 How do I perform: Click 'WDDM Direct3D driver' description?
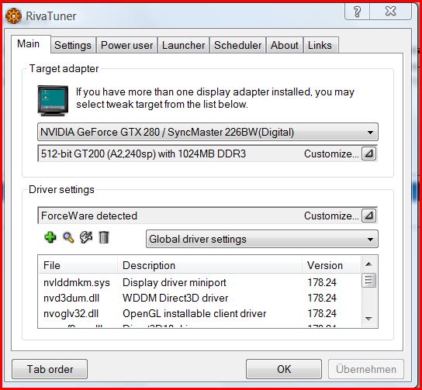175,298
